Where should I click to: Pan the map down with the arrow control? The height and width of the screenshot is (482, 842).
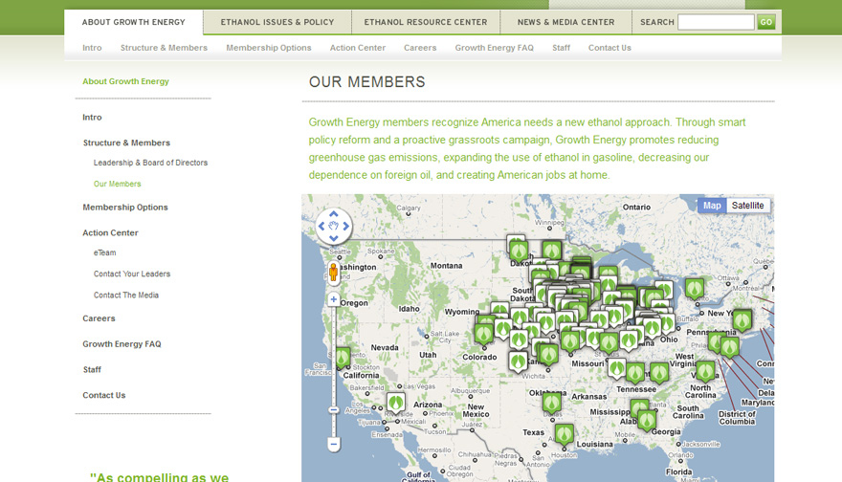click(x=334, y=238)
